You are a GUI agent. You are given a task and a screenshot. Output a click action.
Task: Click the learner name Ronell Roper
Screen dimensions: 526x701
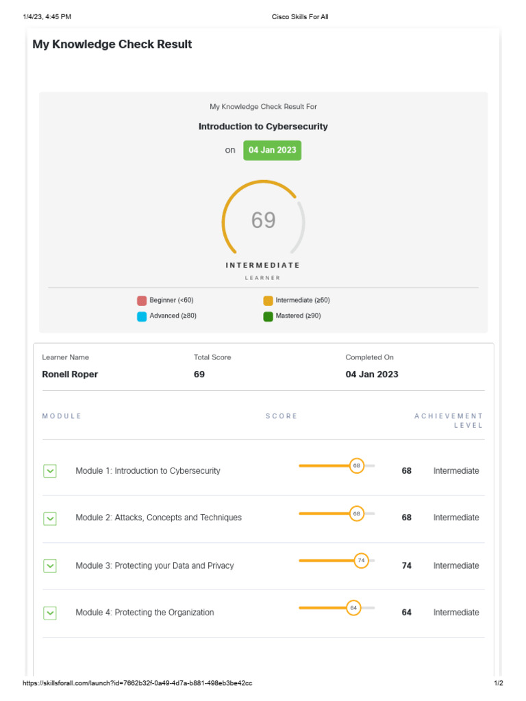coord(70,374)
